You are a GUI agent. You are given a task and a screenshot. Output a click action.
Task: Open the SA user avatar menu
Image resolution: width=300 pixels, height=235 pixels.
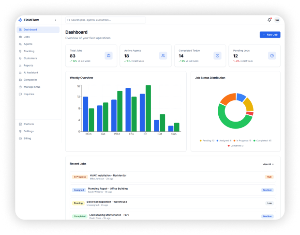(277, 20)
